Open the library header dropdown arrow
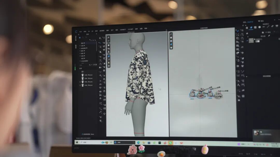The height and width of the screenshot is (157, 280). (x=96, y=34)
